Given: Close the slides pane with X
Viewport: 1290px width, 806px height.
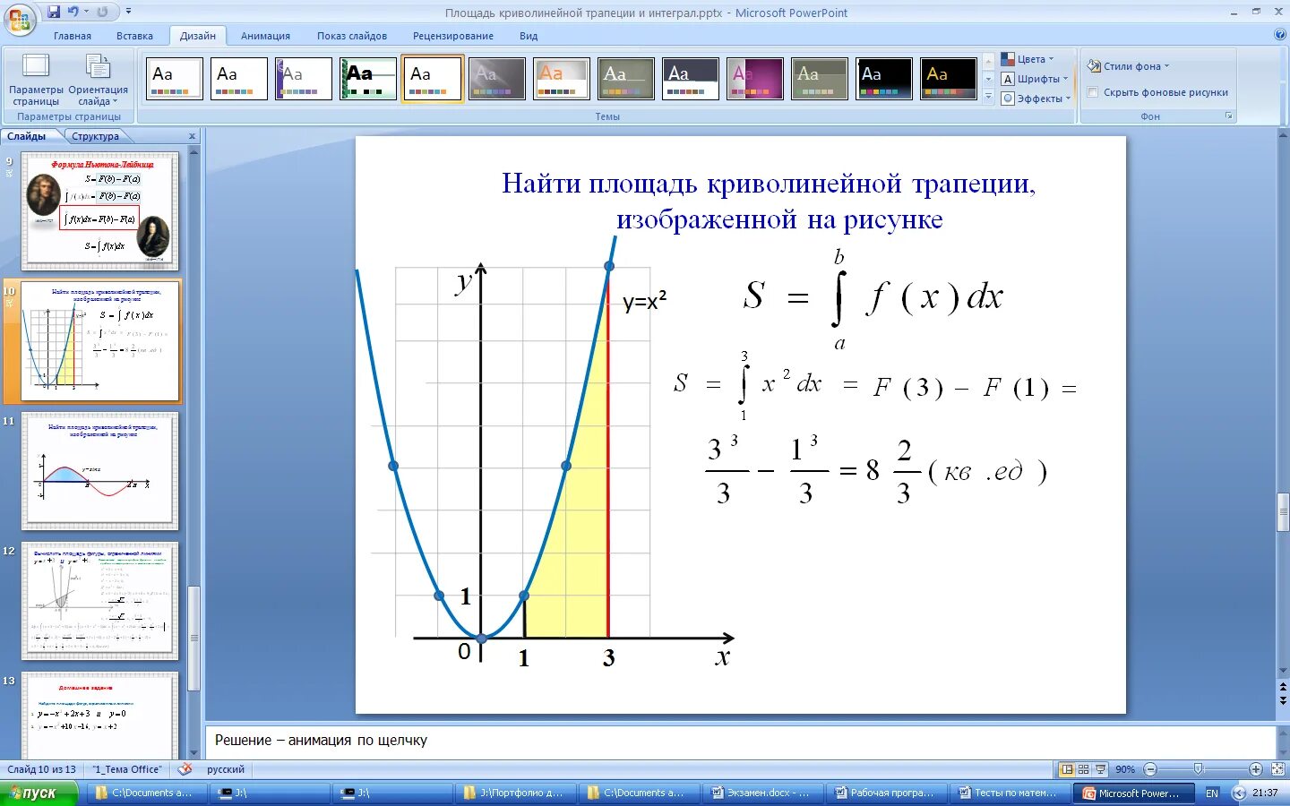Looking at the screenshot, I should click(192, 136).
